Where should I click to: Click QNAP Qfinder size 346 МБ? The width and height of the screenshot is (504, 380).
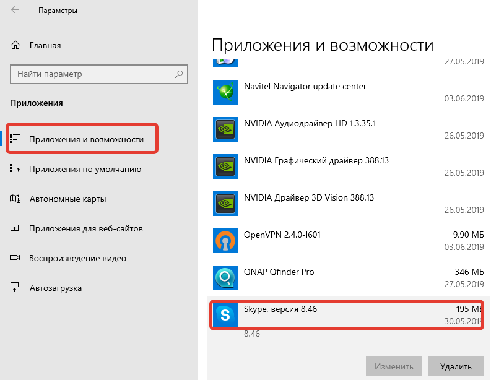tap(469, 272)
